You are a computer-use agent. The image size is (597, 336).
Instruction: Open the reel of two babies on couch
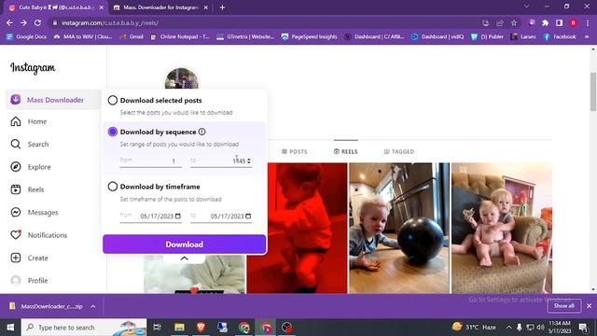click(x=502, y=228)
